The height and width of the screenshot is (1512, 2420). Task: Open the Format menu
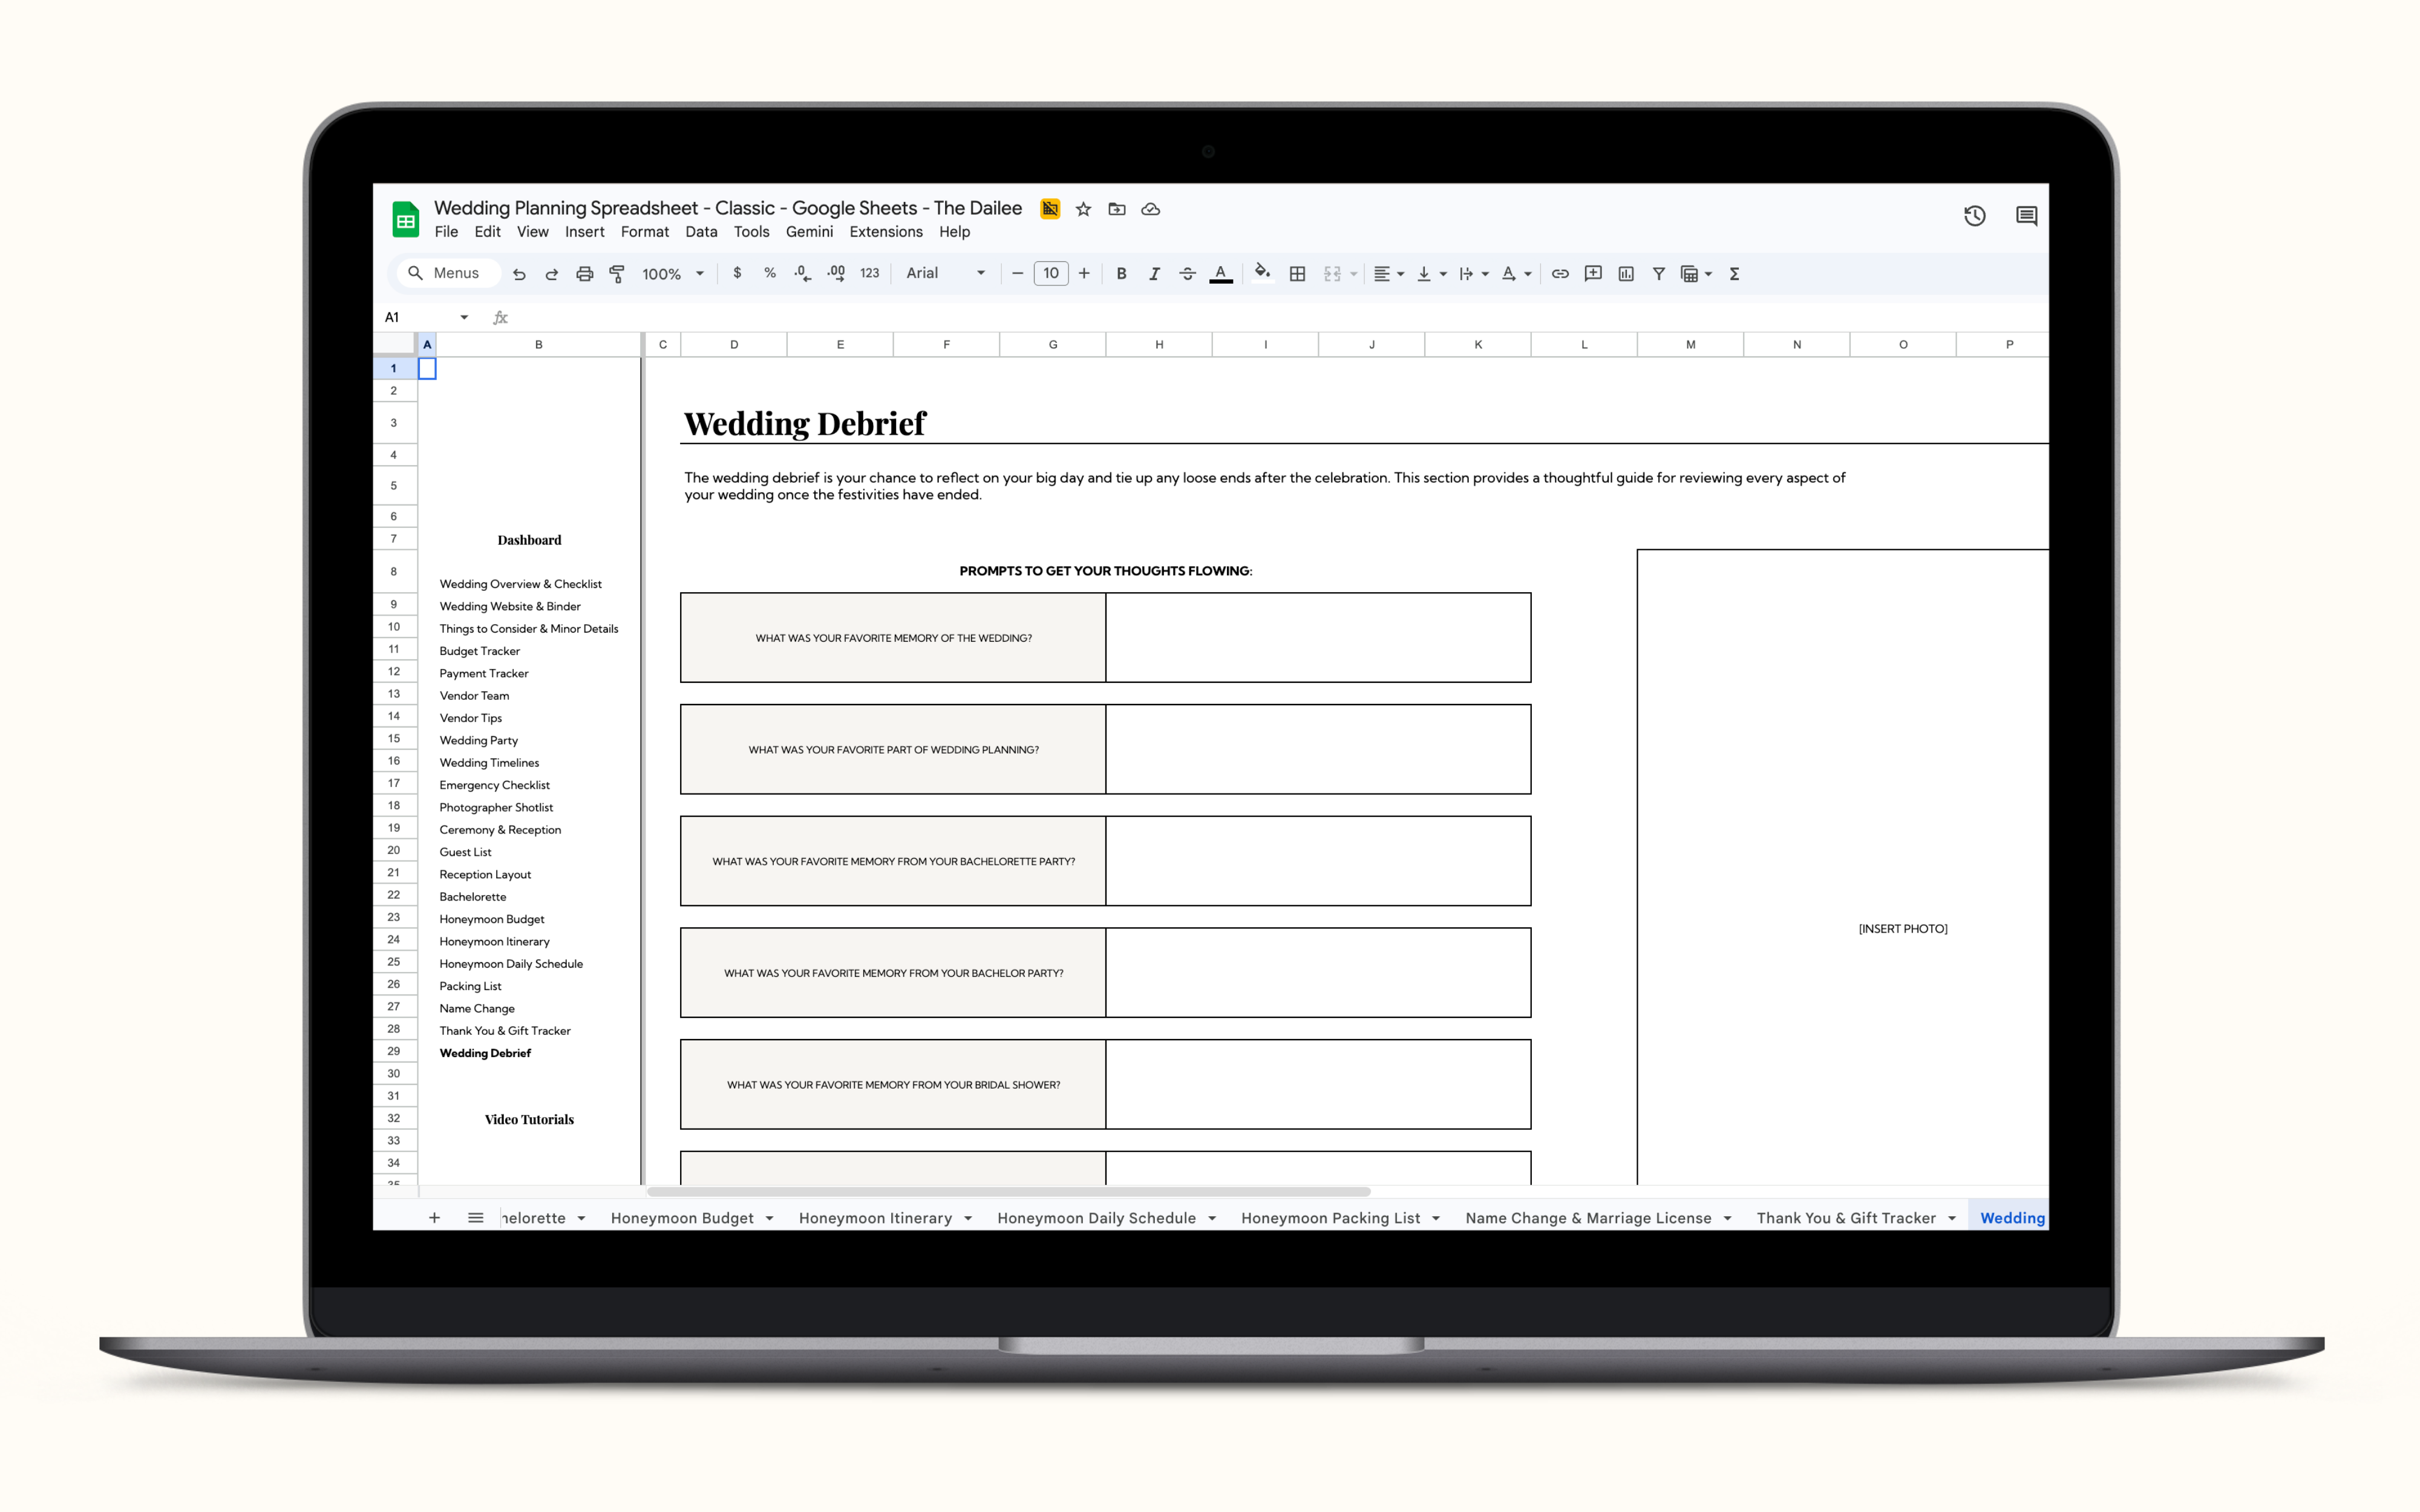(644, 232)
